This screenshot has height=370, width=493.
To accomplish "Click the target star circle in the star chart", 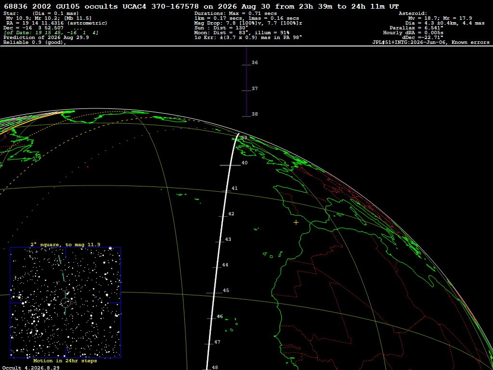I will (65, 303).
